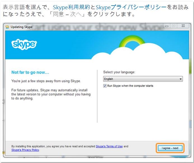Open the Skypeプライバシーポリシー link

pos(131,7)
